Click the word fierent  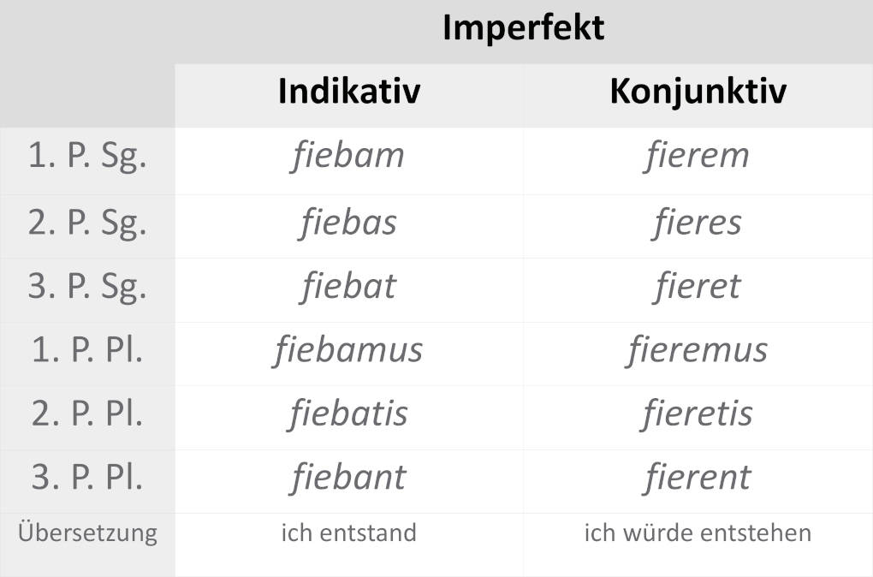click(697, 478)
